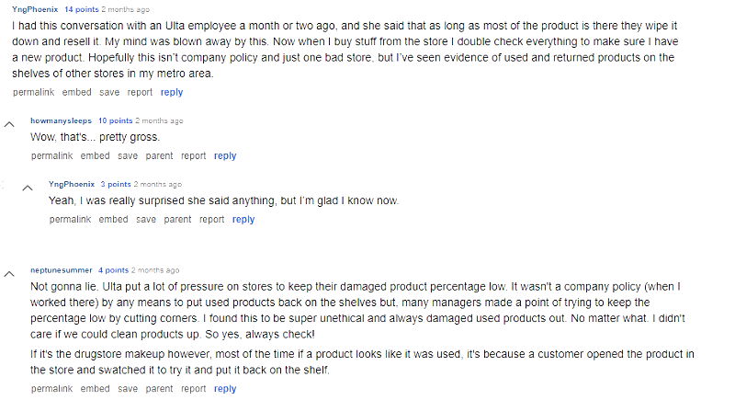Save nested YngPhoenix reply comment

[x=145, y=219]
